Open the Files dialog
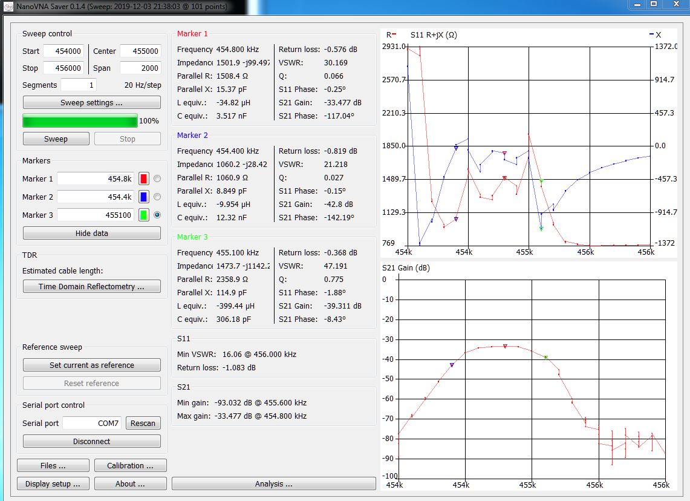This screenshot has width=690, height=501. coord(53,466)
